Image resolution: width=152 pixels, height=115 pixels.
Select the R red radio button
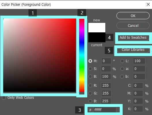pyautogui.click(x=90, y=86)
